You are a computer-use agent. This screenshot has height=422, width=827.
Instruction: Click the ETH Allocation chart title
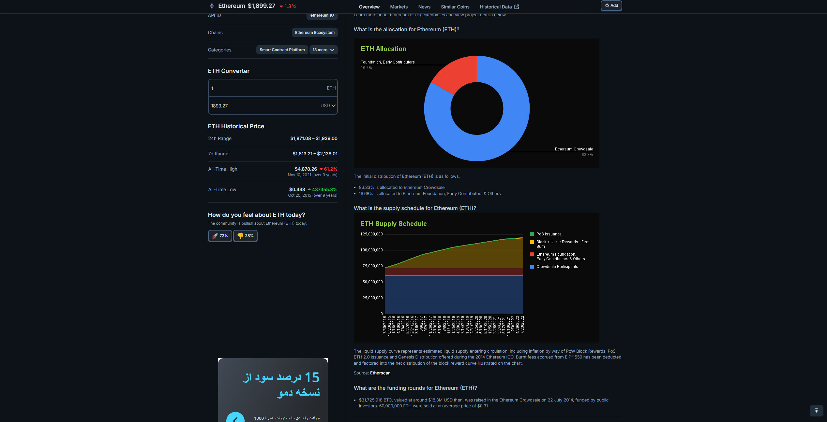[x=383, y=49]
